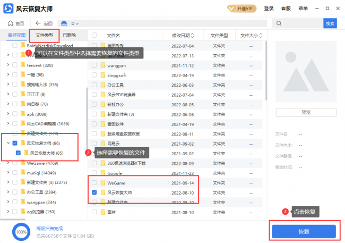The height and width of the screenshot is (243, 345).
Task: Click the 高级扫描完成 status text
Action: (49, 229)
